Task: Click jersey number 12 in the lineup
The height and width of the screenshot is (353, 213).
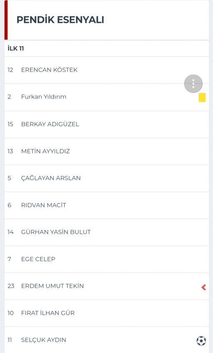Action: click(10, 70)
